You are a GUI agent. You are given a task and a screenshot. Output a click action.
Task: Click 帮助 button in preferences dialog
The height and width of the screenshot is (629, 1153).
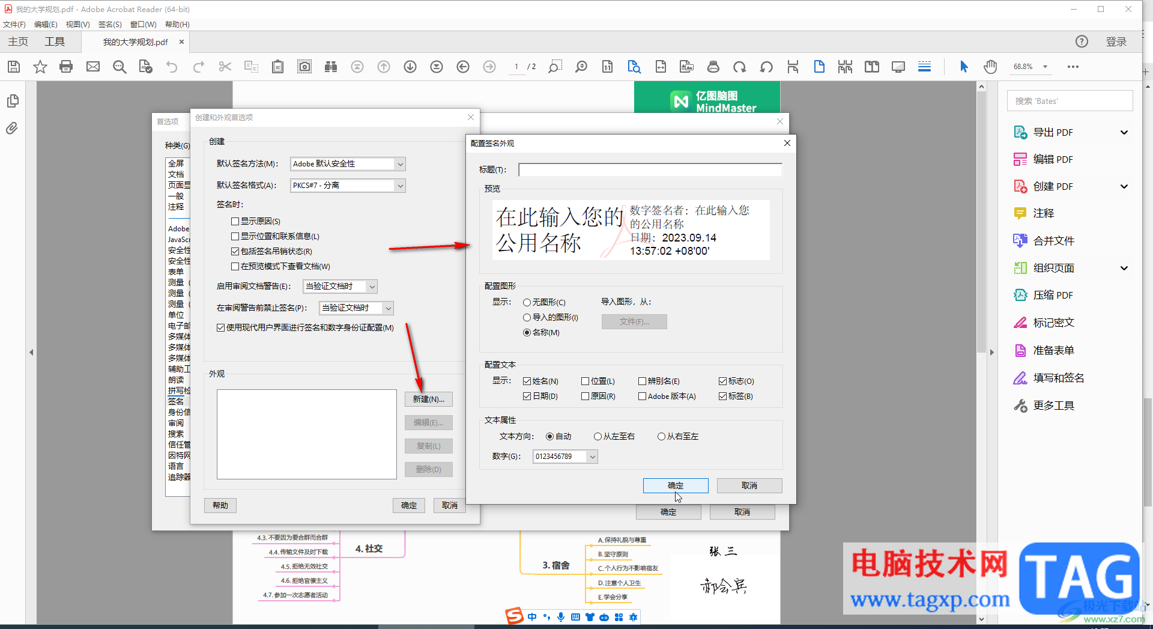click(220, 506)
